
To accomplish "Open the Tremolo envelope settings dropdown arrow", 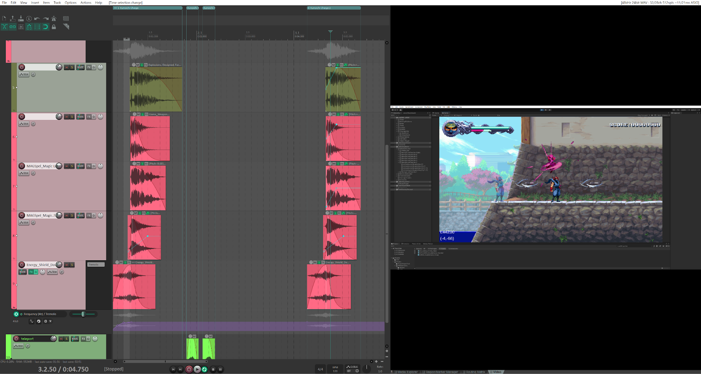I will (x=50, y=322).
